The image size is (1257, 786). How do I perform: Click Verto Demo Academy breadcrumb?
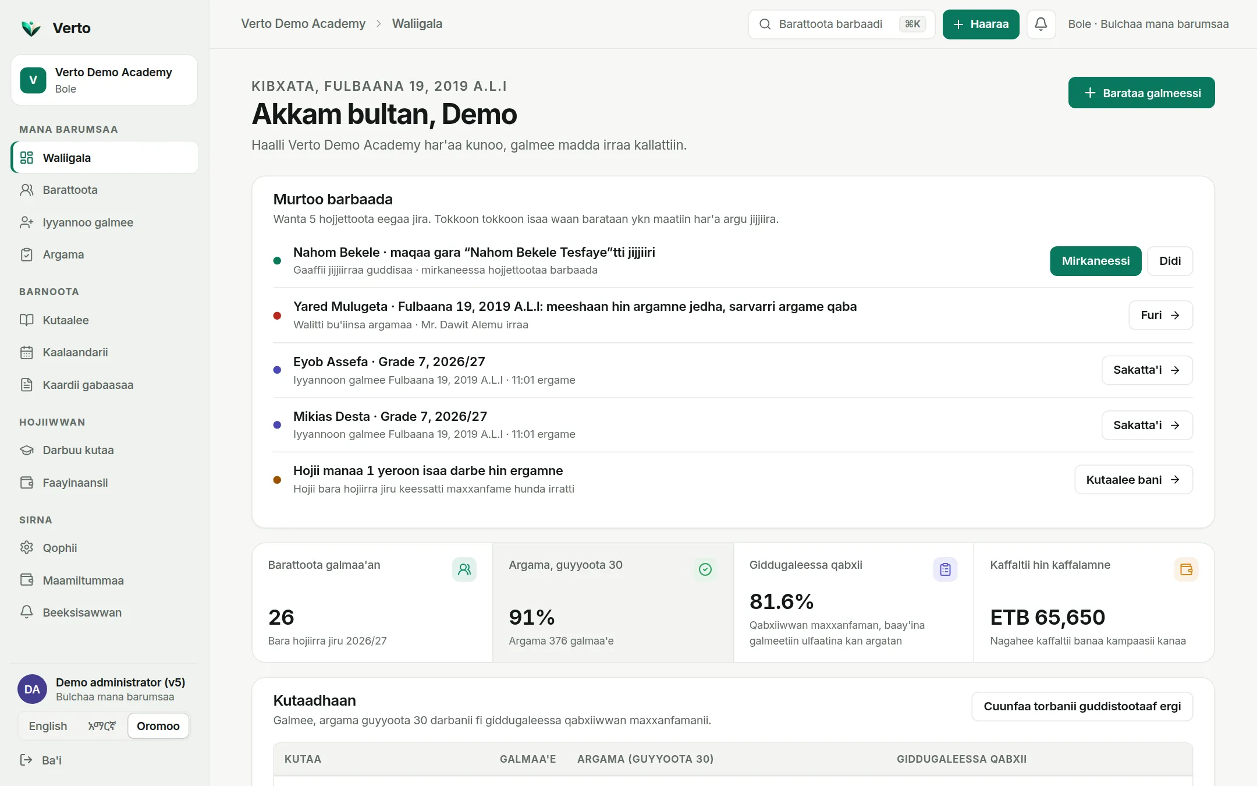[303, 24]
